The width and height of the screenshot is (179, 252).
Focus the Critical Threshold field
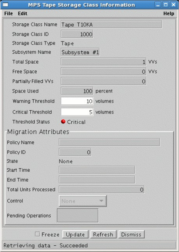click(77, 112)
